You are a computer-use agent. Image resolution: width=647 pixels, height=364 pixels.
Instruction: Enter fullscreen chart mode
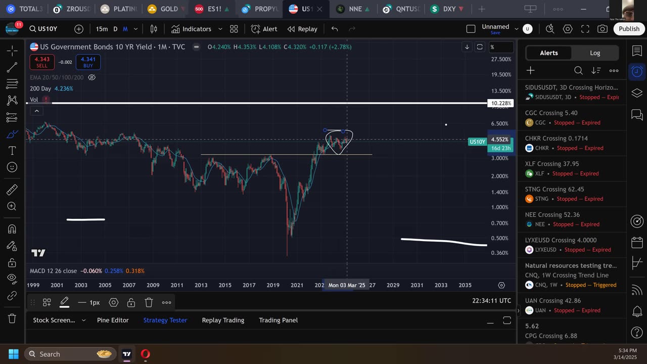(585, 29)
